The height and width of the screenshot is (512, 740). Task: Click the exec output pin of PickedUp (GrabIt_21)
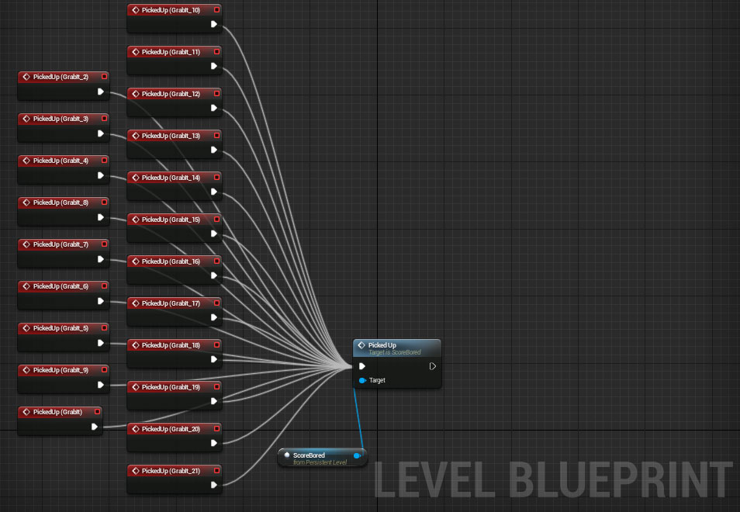pos(214,485)
